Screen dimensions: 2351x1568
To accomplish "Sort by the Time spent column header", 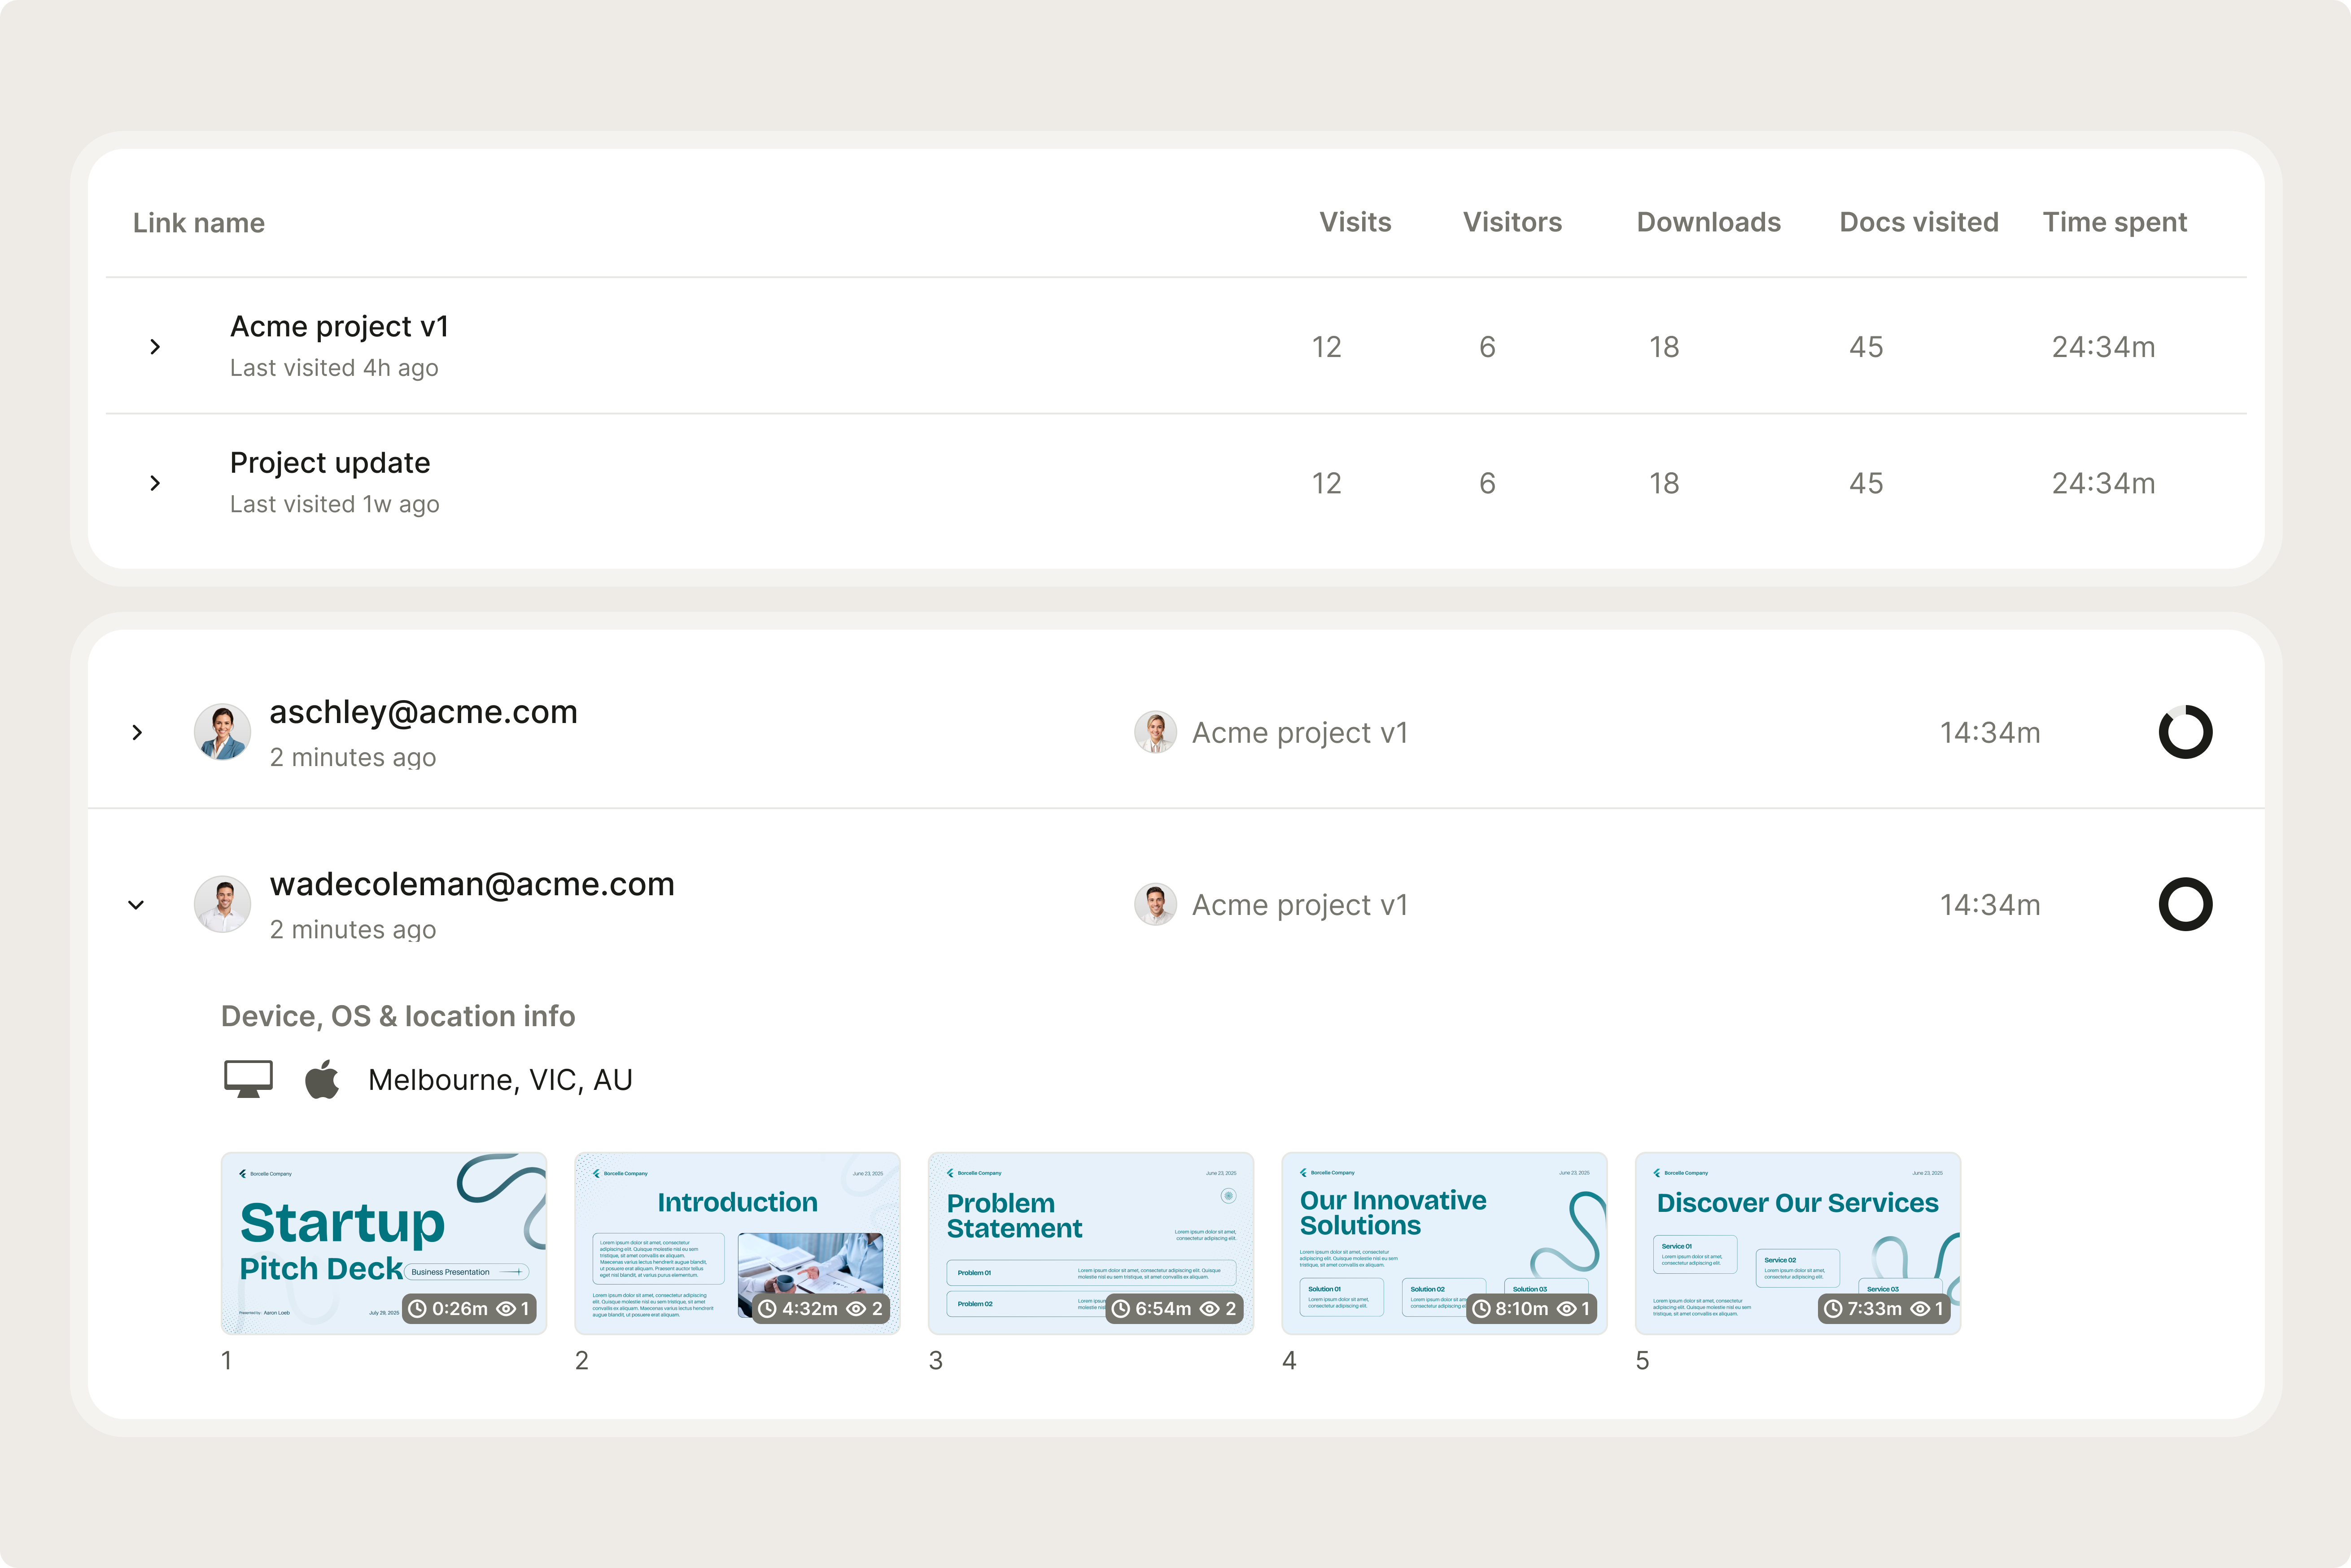I will click(2114, 222).
